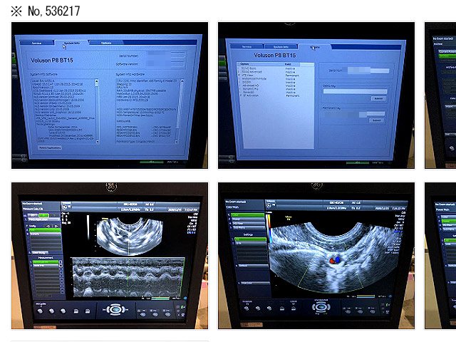Click the Options tab in the first photo

(106, 43)
